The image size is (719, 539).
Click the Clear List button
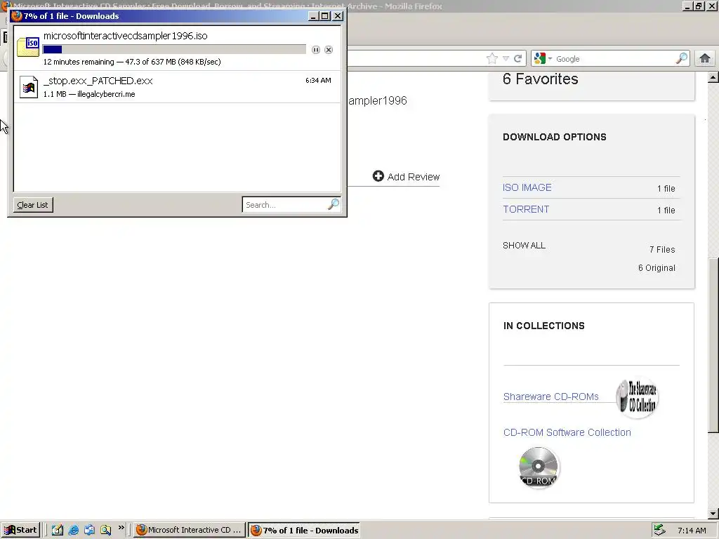pos(33,205)
